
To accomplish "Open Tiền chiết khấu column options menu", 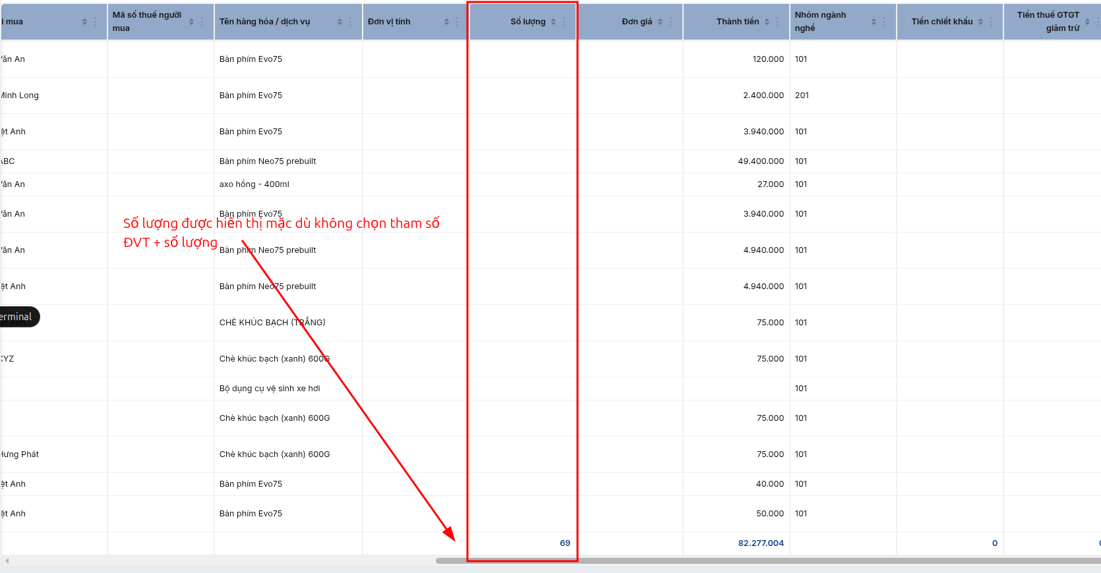I will click(991, 22).
